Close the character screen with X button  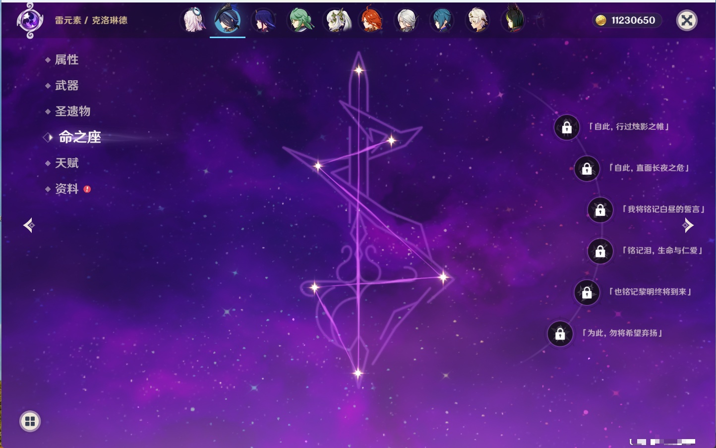687,20
